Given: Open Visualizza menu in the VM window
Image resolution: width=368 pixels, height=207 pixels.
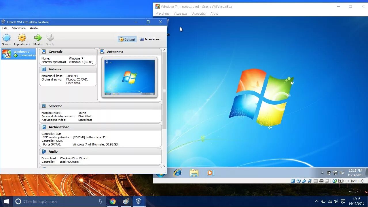Looking at the screenshot, I should pyautogui.click(x=180, y=14).
